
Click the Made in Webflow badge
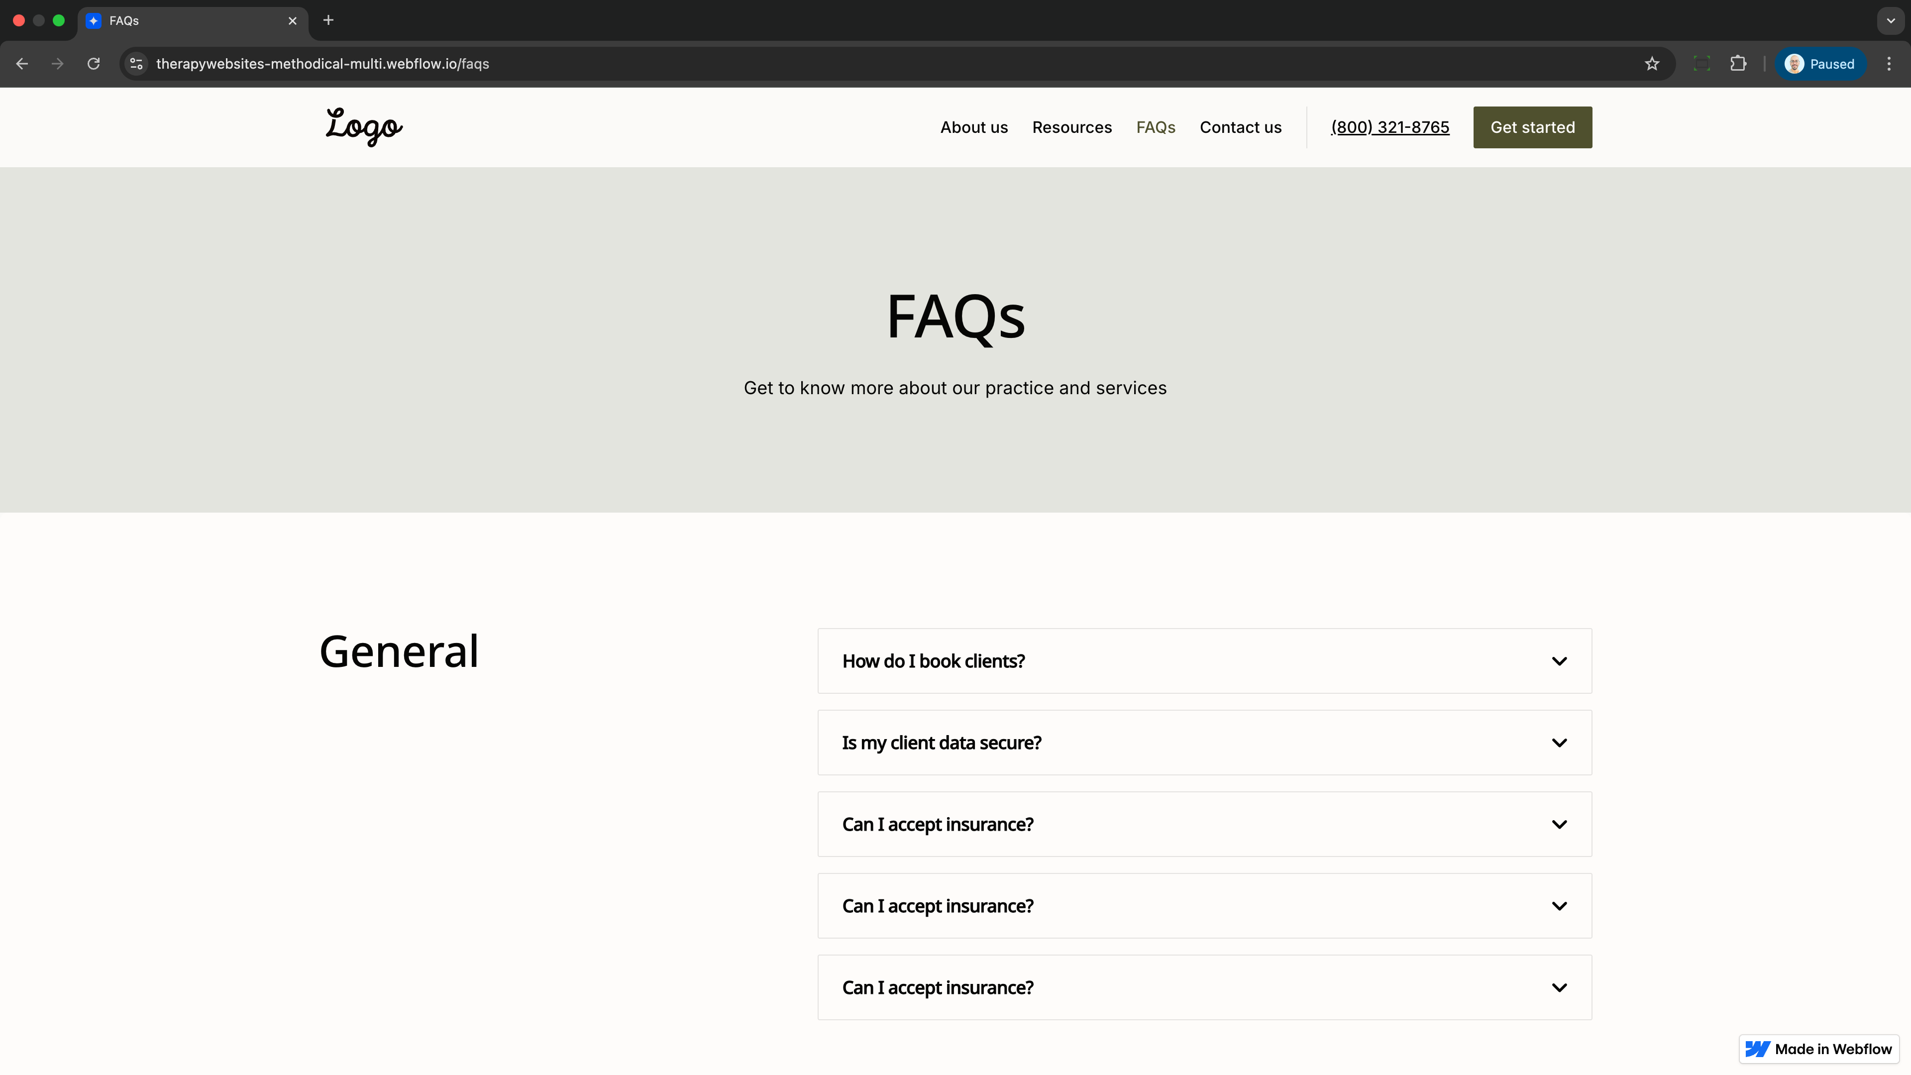(x=1818, y=1049)
